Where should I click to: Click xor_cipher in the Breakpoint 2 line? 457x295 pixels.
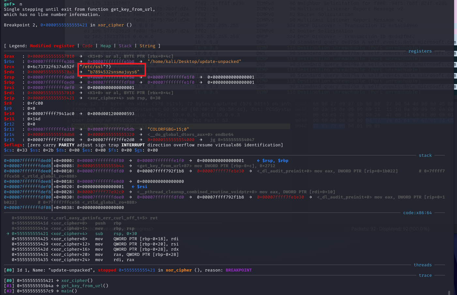(111, 25)
